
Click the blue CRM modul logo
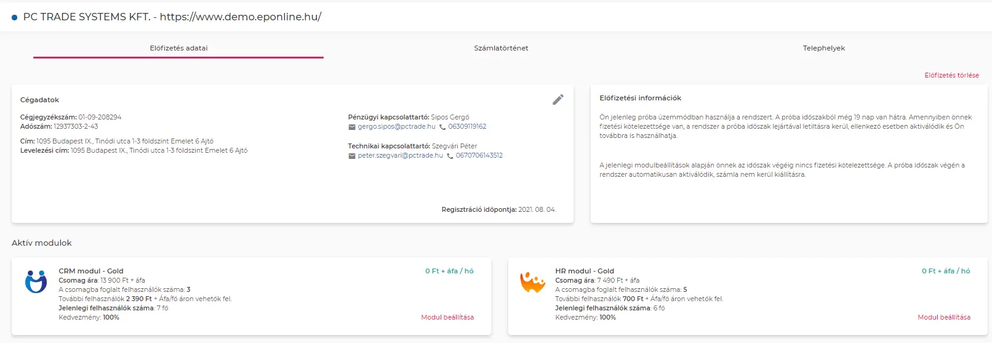[36, 281]
